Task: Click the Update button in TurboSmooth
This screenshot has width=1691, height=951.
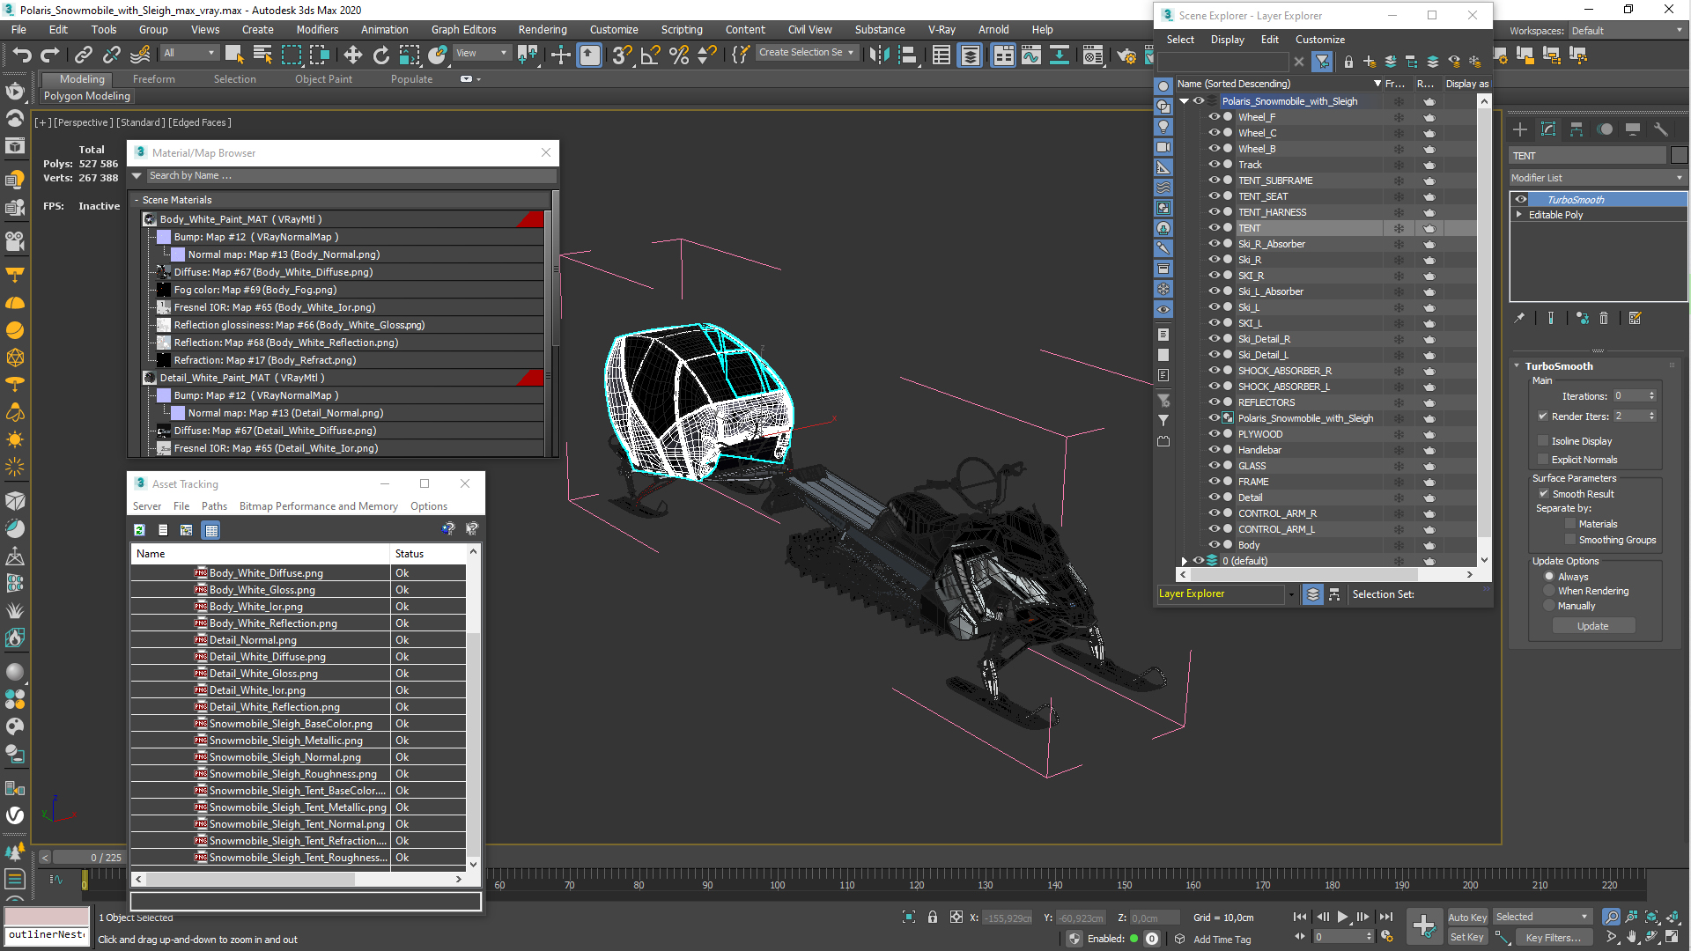Action: (x=1592, y=626)
